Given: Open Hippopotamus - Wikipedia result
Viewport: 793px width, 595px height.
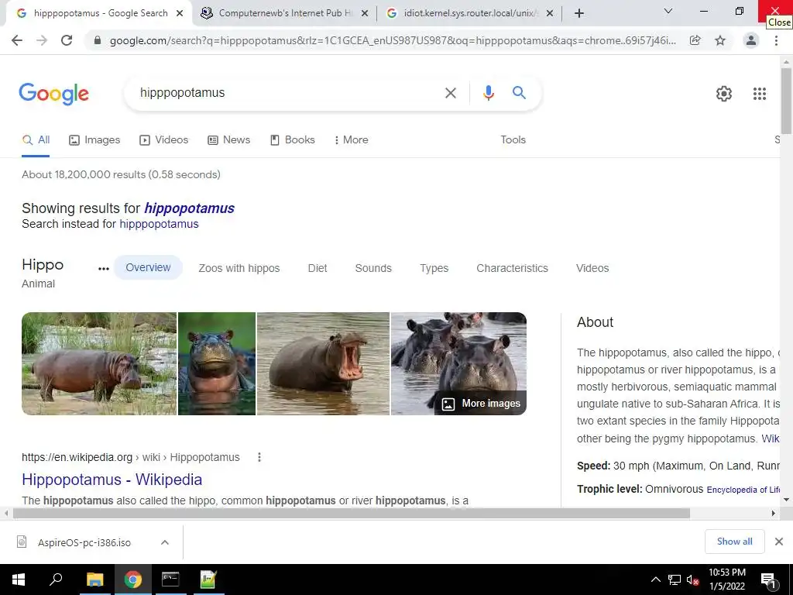Looking at the screenshot, I should [112, 480].
